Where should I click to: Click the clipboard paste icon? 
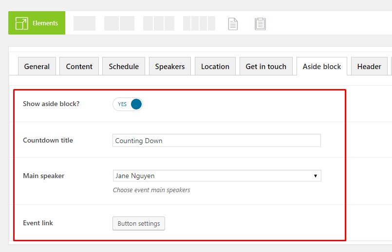click(260, 23)
